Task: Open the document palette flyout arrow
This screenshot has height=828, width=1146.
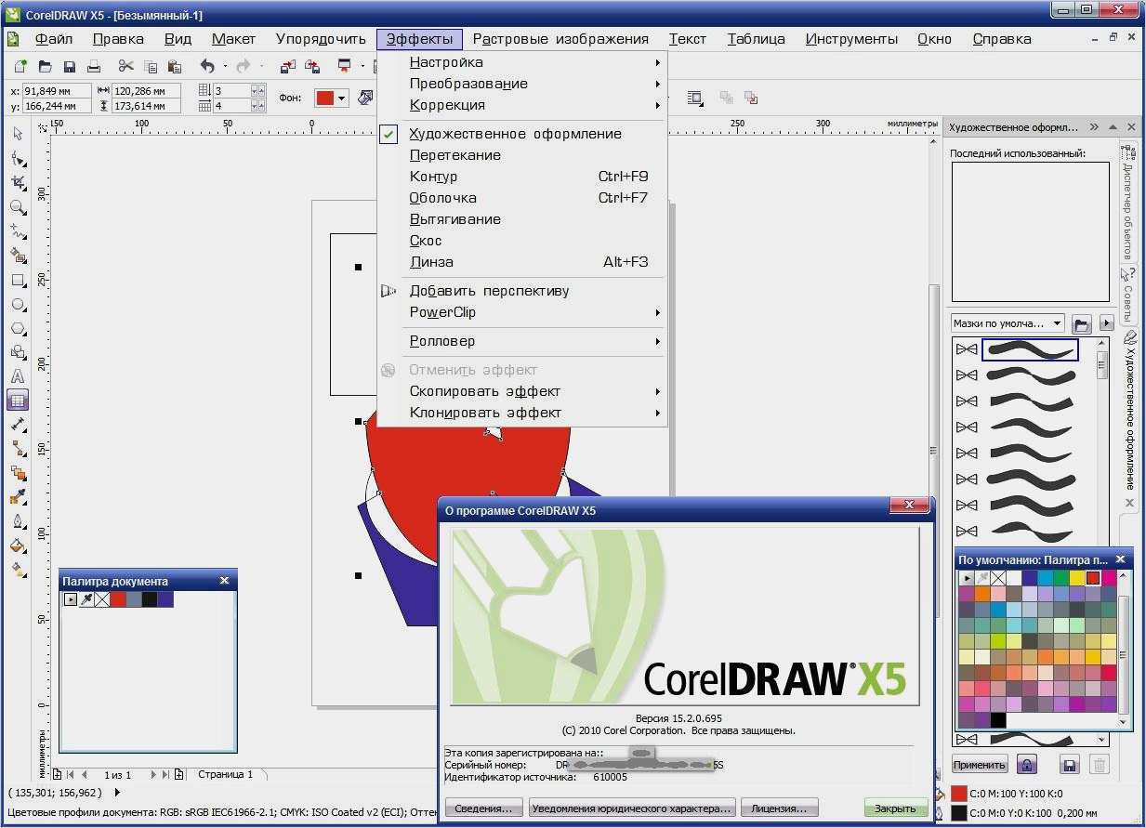Action: tap(71, 600)
